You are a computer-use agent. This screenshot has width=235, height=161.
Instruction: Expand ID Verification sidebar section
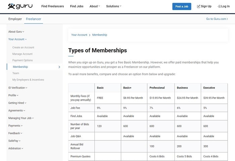[x=18, y=88]
